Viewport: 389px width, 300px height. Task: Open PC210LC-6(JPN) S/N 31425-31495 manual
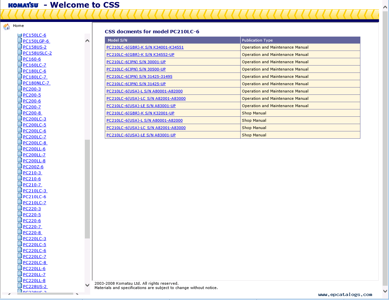pos(139,76)
